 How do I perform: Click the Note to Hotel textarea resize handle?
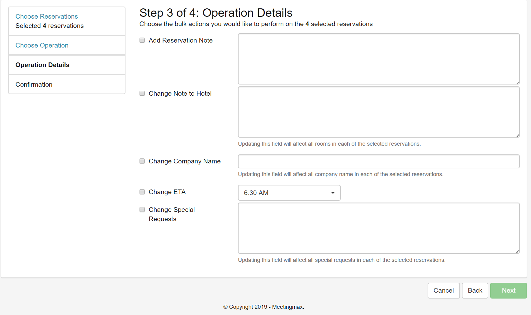pyautogui.click(x=517, y=135)
